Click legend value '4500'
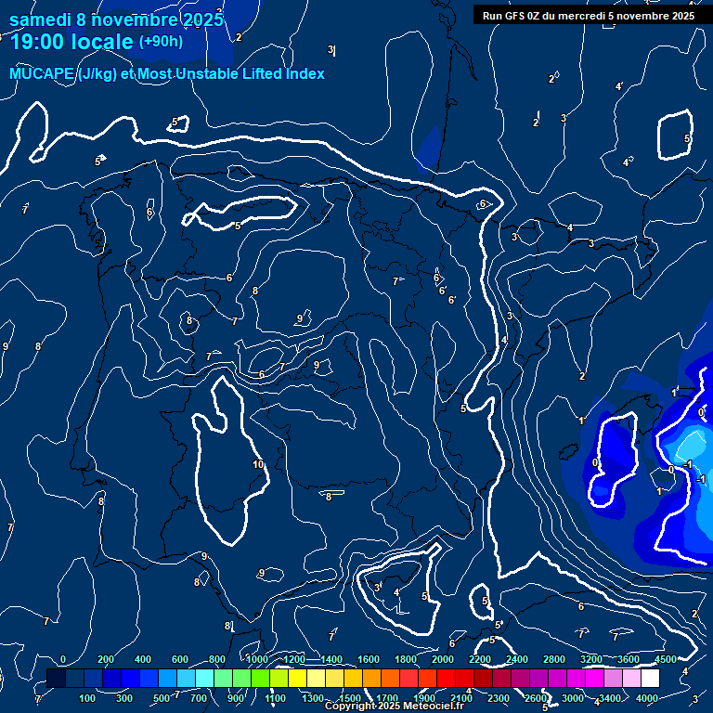Viewport: 713px width, 713px height. click(666, 659)
